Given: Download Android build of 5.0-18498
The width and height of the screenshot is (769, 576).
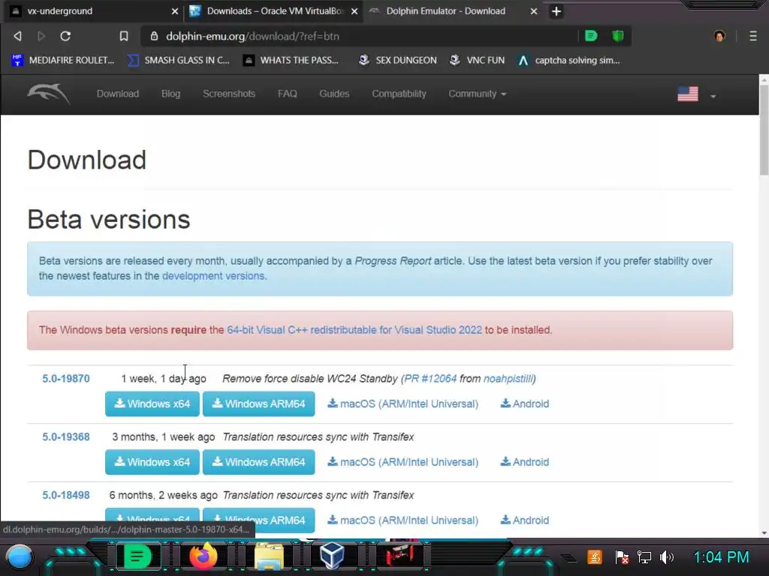Looking at the screenshot, I should coord(524,520).
